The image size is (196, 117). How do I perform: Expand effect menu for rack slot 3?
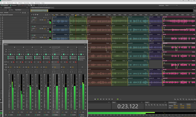tap(28, 21)
